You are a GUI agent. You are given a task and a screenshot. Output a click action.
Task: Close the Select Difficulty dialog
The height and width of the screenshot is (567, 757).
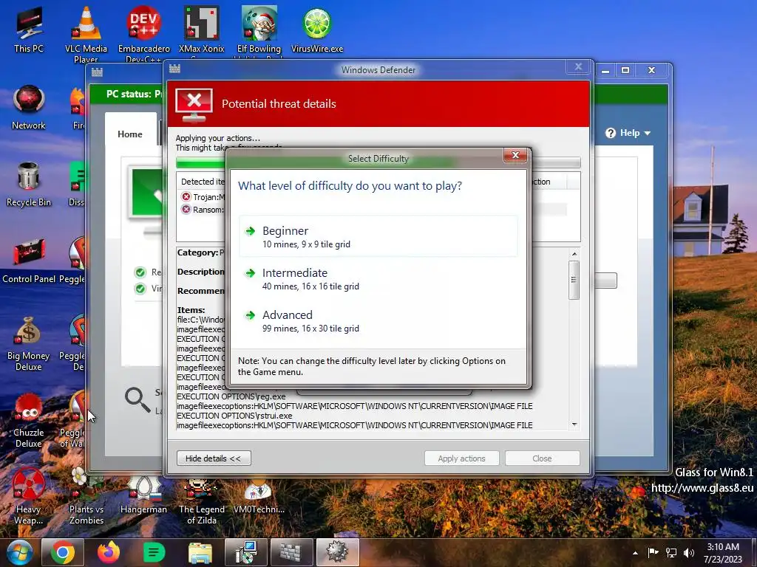[x=515, y=155]
